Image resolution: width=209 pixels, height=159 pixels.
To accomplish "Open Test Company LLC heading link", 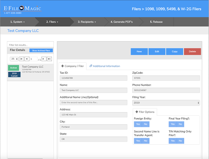I will tap(23, 31).
